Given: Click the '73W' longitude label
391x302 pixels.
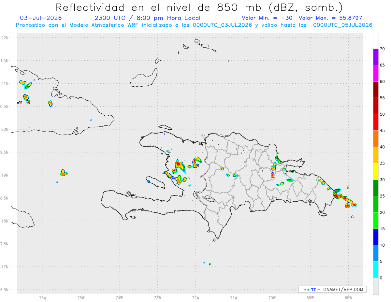Looking at the screenshot, I should click(x=157, y=298).
